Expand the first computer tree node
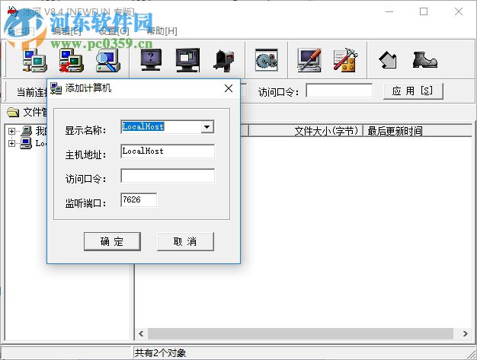The width and height of the screenshot is (477, 360). 11,131
